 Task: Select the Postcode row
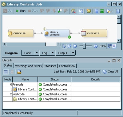[61, 94]
